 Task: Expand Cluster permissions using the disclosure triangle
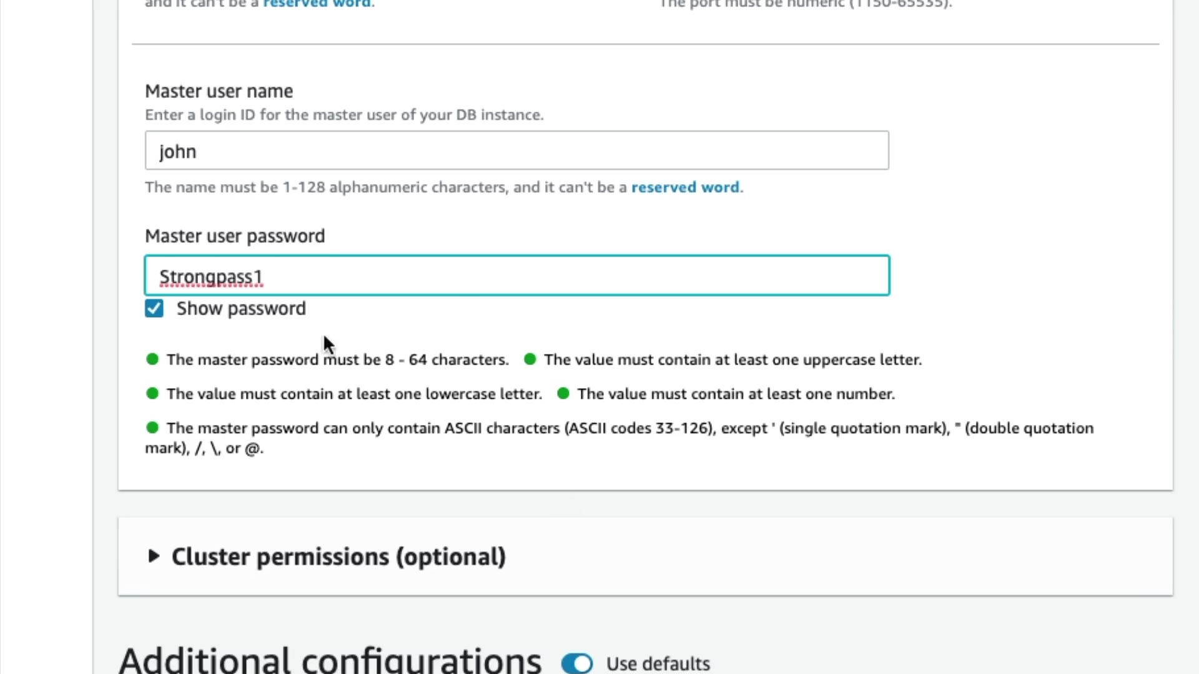153,556
